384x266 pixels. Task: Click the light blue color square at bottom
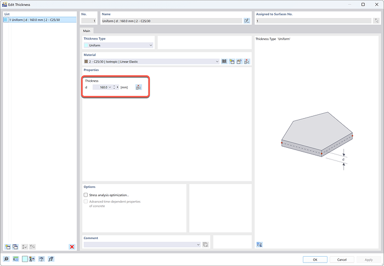coord(25,259)
